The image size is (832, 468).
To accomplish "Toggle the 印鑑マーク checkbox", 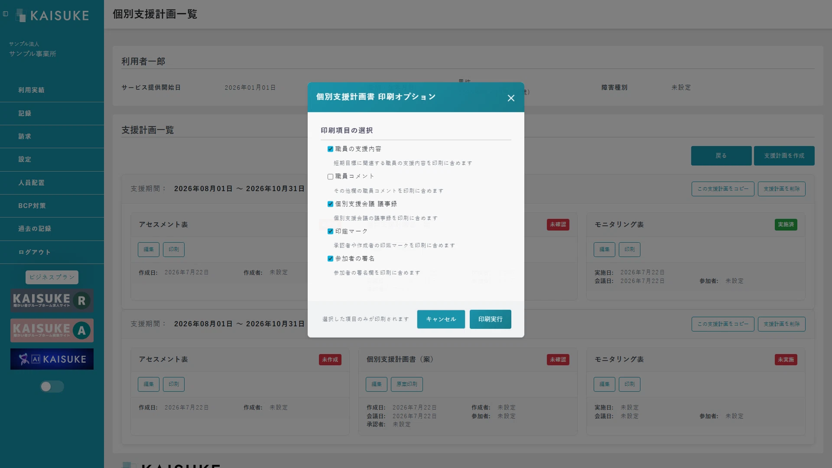I will click(330, 231).
